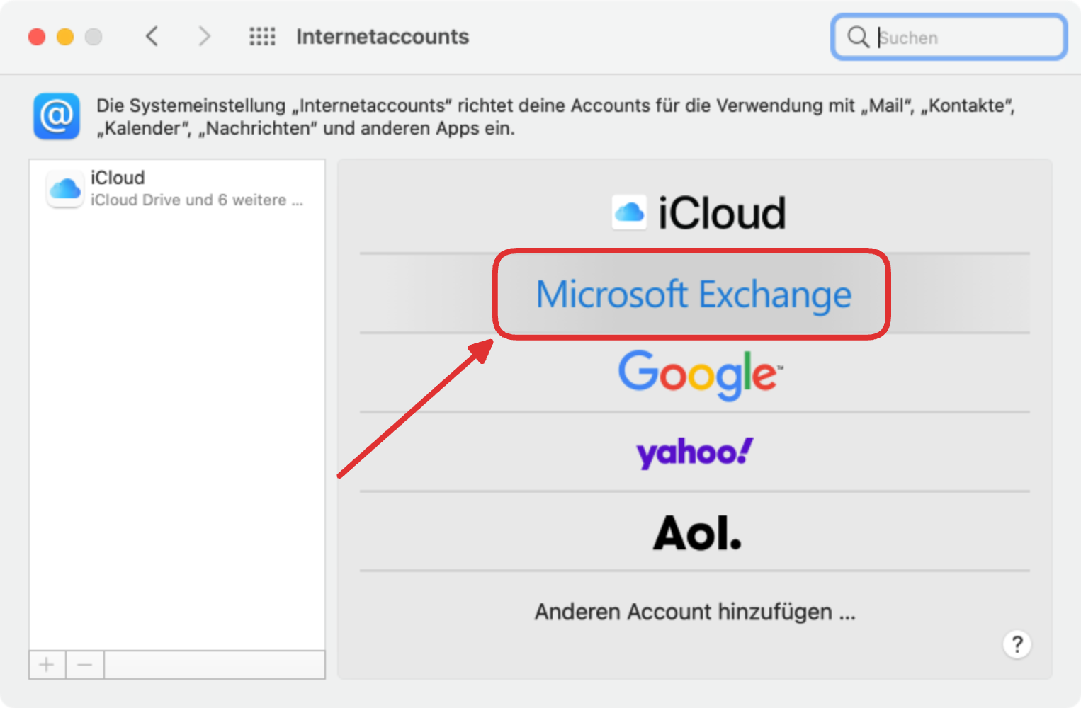This screenshot has width=1081, height=708.
Task: Click the cloud icon of the sidebar account
Action: click(65, 189)
